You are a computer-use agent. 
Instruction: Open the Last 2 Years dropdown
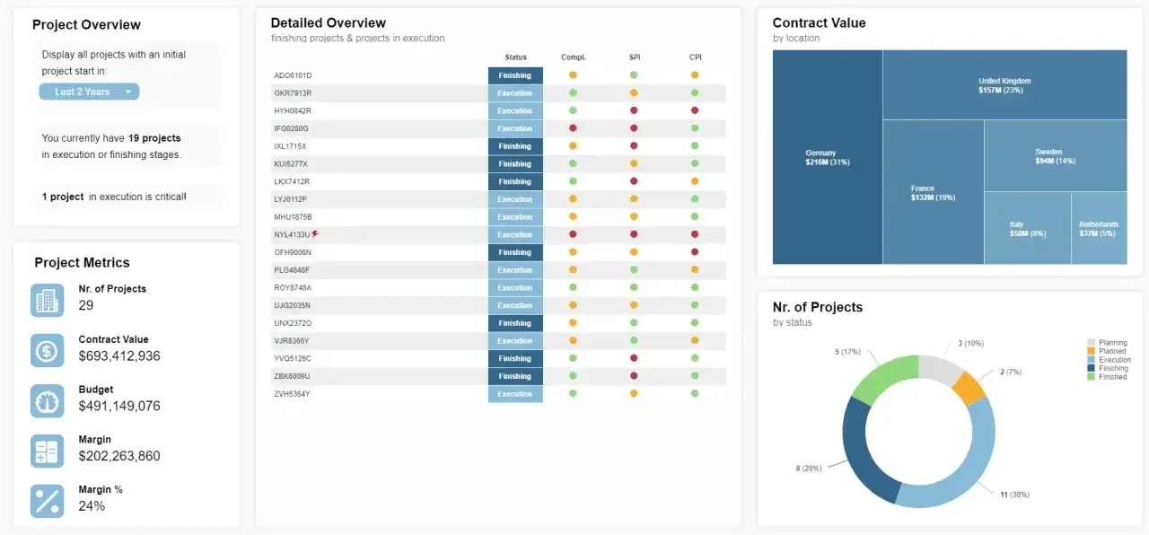click(x=89, y=92)
